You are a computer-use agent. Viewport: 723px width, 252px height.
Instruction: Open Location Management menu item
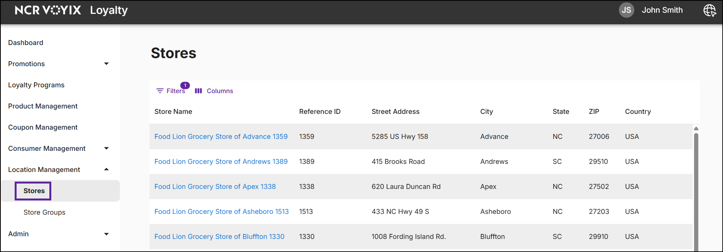(44, 170)
